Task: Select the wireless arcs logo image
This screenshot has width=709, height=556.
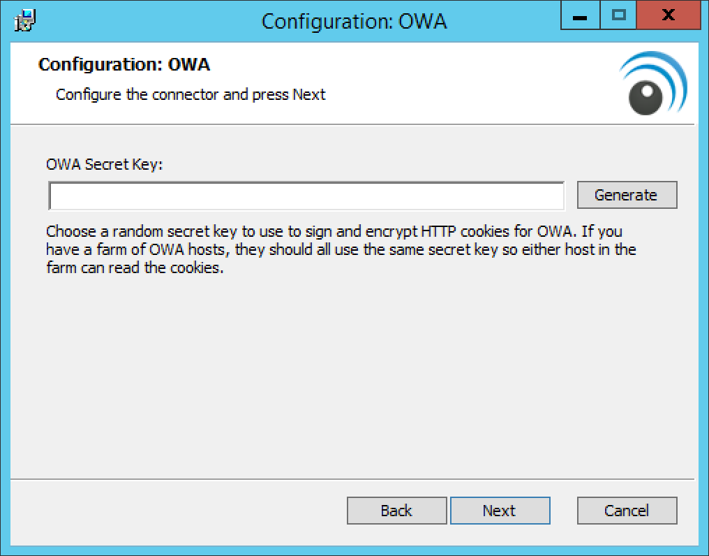Action: click(x=652, y=82)
